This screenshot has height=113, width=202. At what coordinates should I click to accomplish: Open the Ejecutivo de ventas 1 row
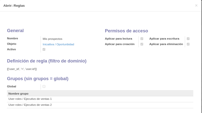tap(100, 99)
